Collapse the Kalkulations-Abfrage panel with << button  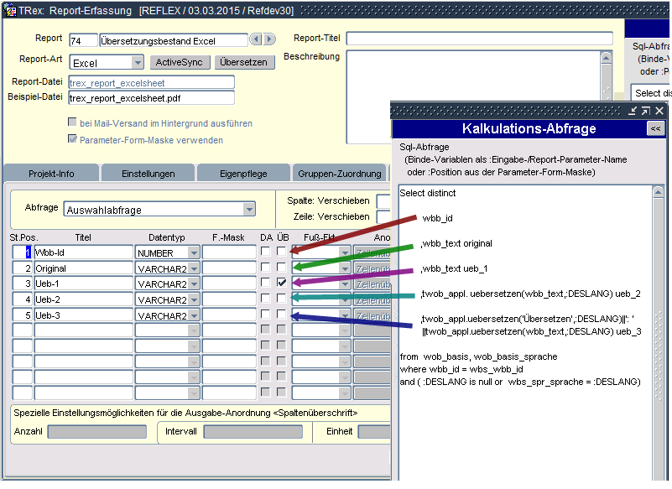pyautogui.click(x=655, y=128)
